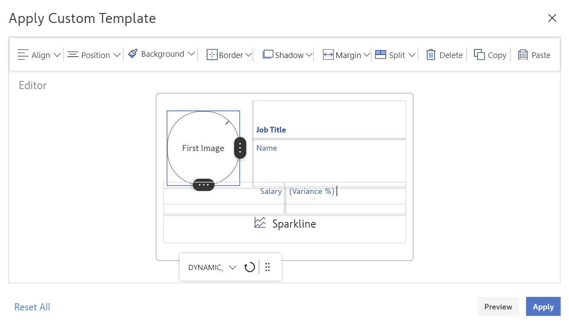Image resolution: width=569 pixels, height=322 pixels.
Task: Open the Shadow dropdown
Action: [x=309, y=55]
